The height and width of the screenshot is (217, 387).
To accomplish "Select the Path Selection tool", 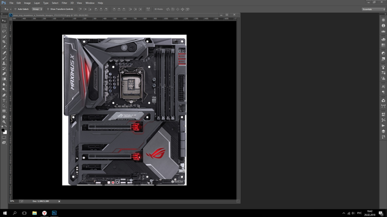I will click(x=4, y=106).
